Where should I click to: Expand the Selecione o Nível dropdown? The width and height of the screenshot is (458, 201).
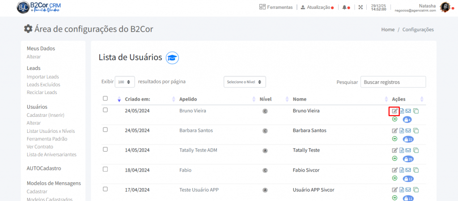245,82
